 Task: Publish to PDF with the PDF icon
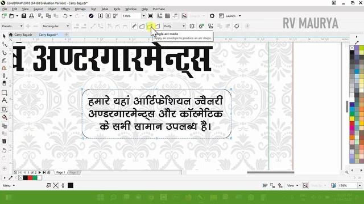pos(115,16)
